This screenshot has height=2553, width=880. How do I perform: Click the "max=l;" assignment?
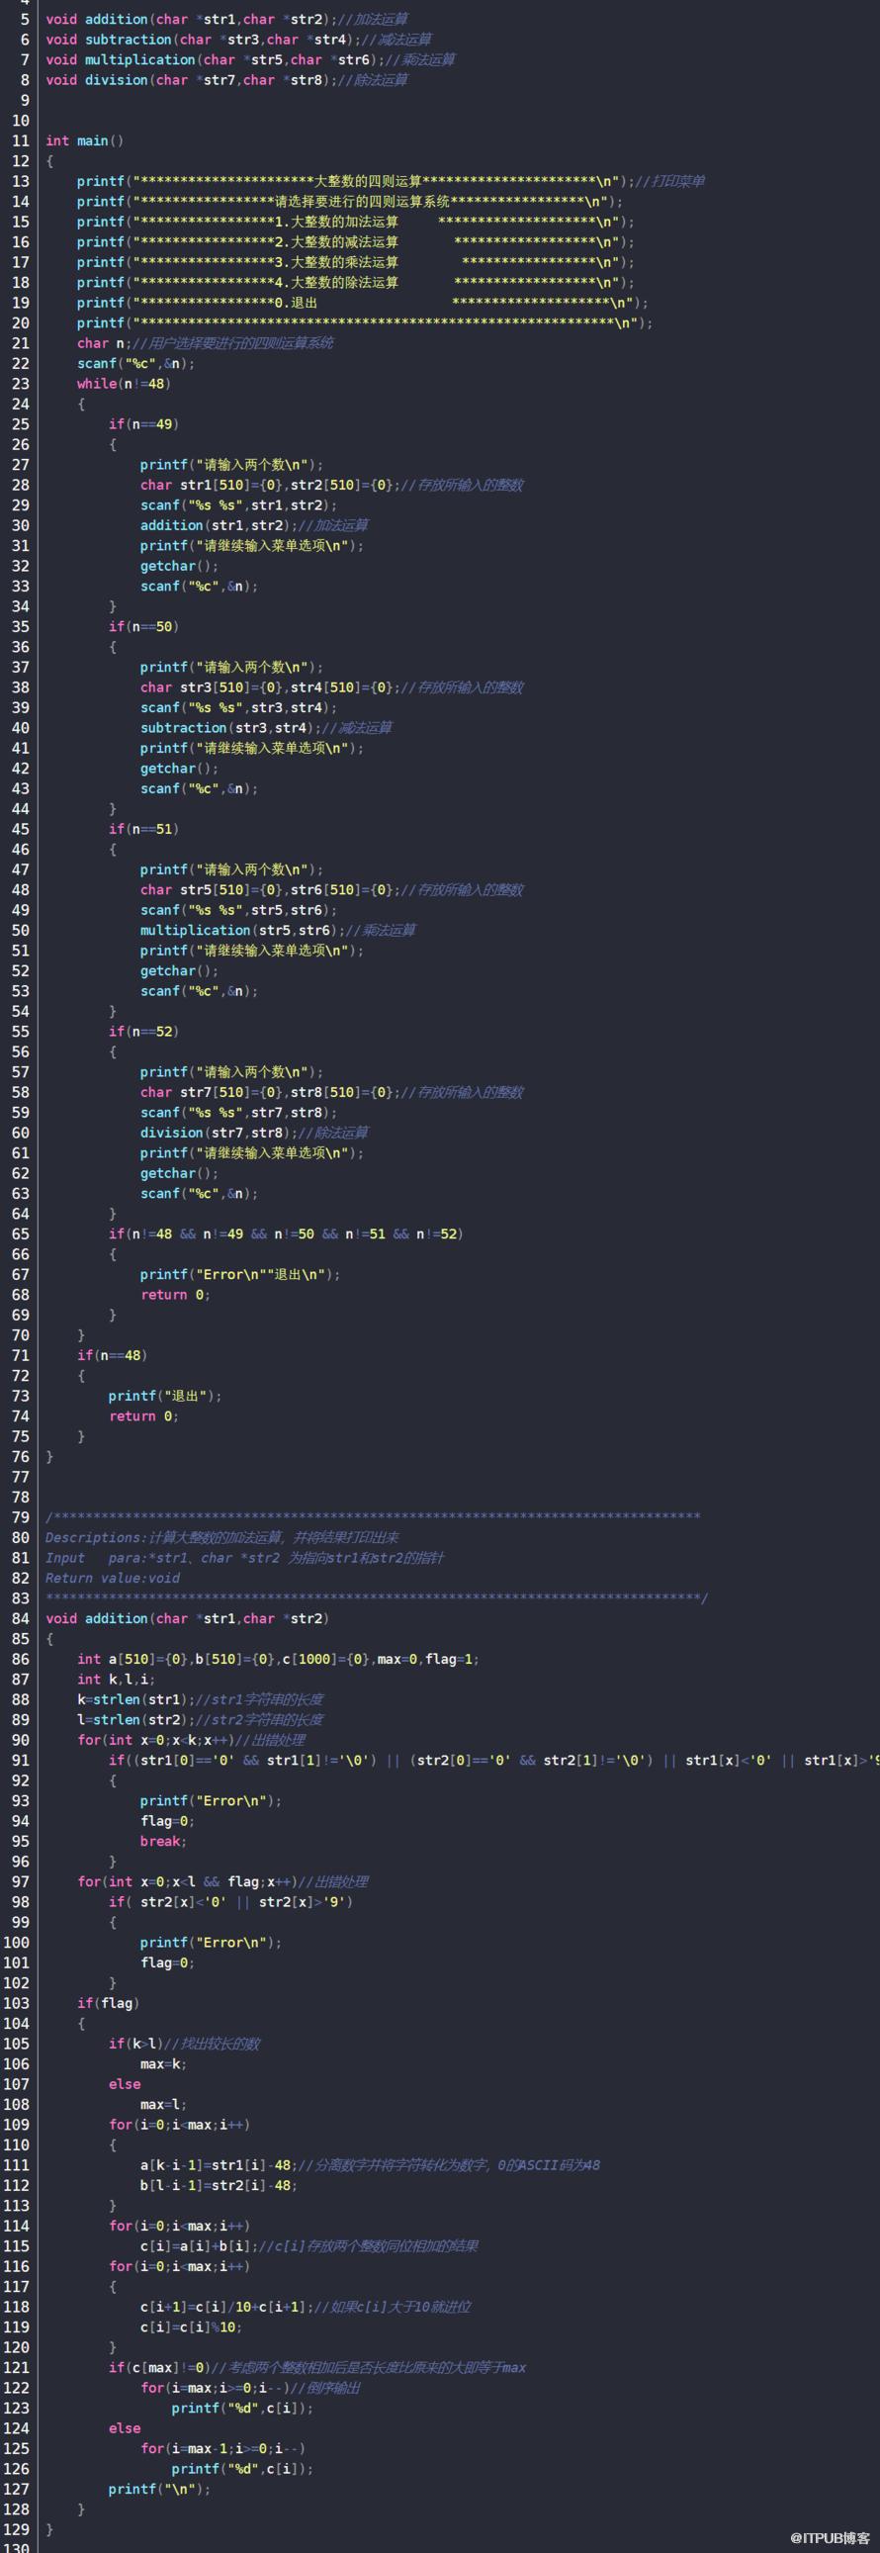point(163,2104)
